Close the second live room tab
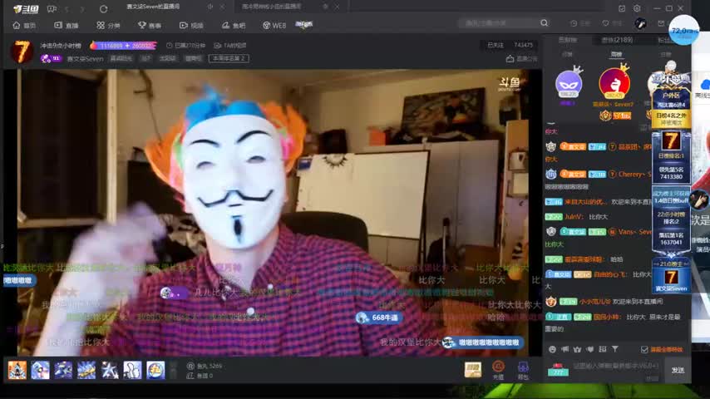The width and height of the screenshot is (710, 399). (x=337, y=7)
